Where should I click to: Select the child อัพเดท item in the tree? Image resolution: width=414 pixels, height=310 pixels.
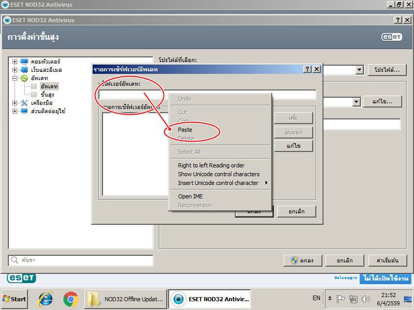point(49,86)
